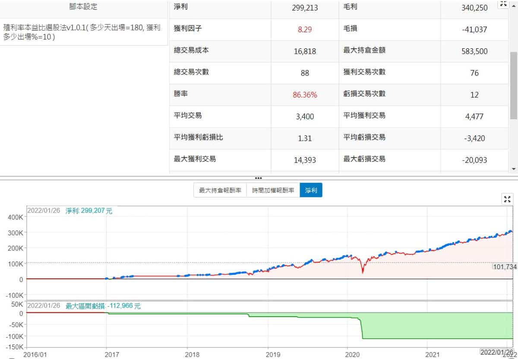Switch to 最大持倉報酬率 chart tab
The height and width of the screenshot is (359, 518).
point(220,190)
